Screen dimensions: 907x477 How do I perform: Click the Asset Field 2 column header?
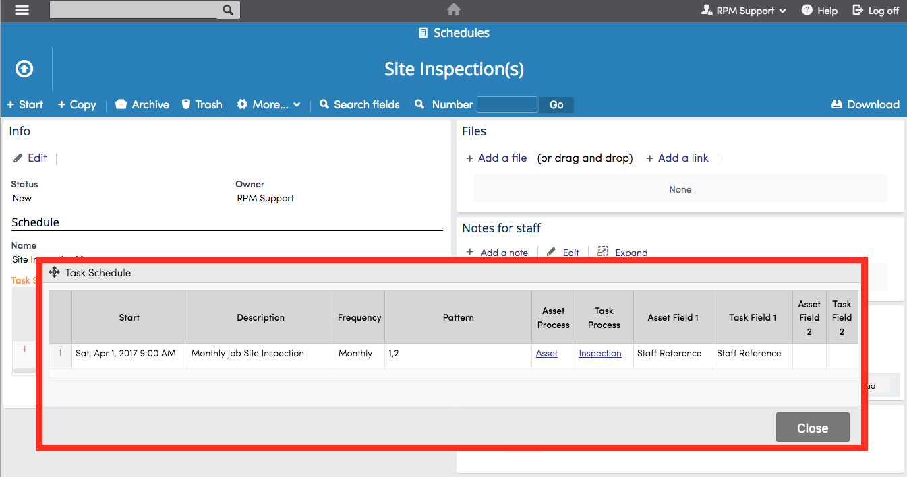pos(809,317)
